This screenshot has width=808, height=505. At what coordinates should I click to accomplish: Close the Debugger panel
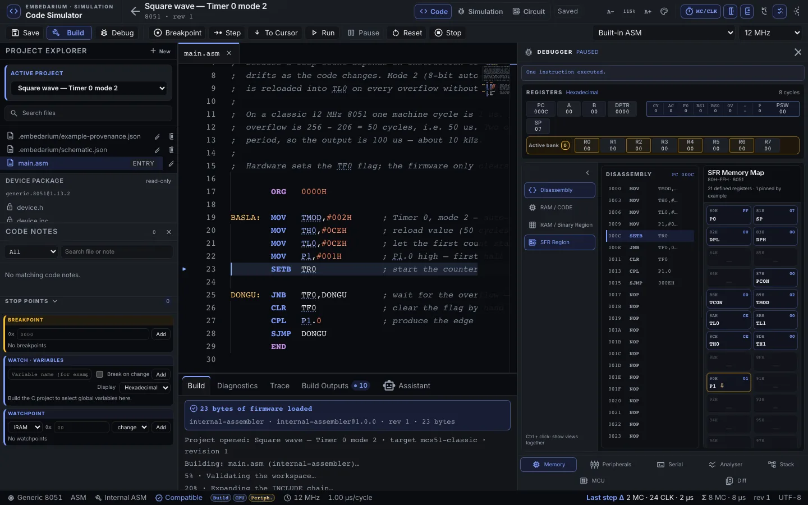click(x=798, y=52)
